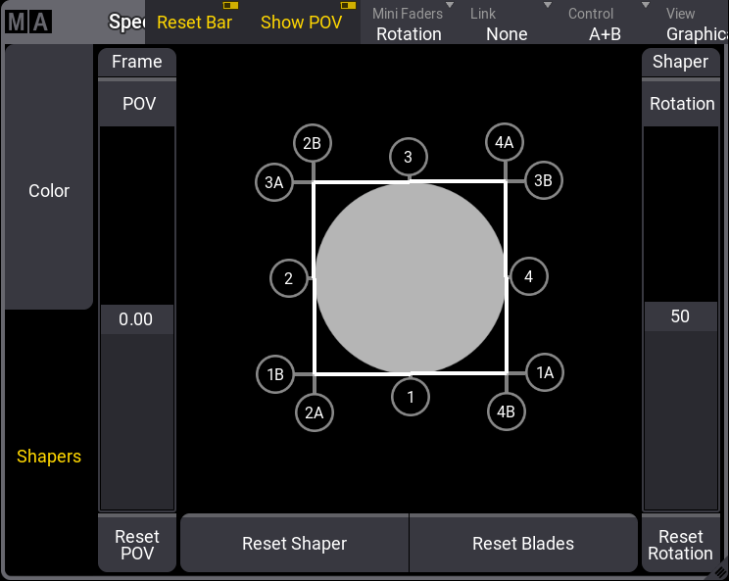Click the Reset POV button
Viewport: 729px width, 581px height.
(137, 545)
